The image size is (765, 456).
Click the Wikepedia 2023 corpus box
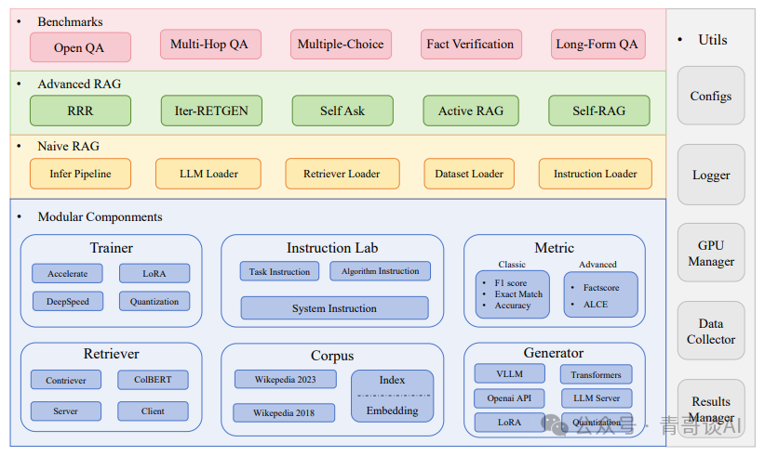(x=286, y=379)
